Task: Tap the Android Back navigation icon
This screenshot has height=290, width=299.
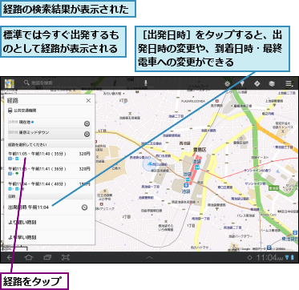Action: (10, 257)
